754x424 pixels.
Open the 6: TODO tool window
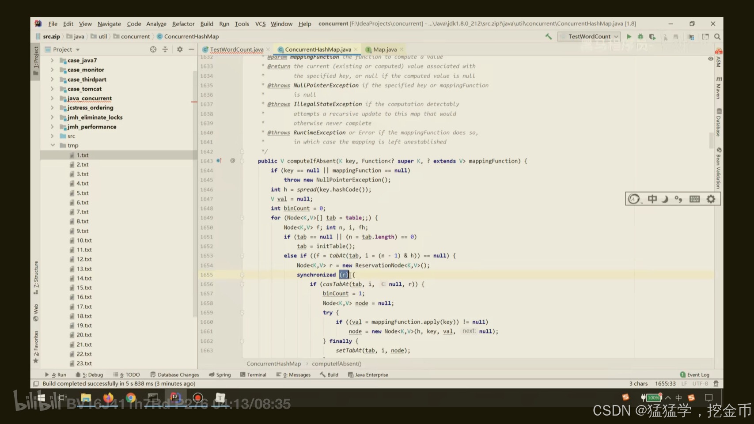tap(126, 375)
